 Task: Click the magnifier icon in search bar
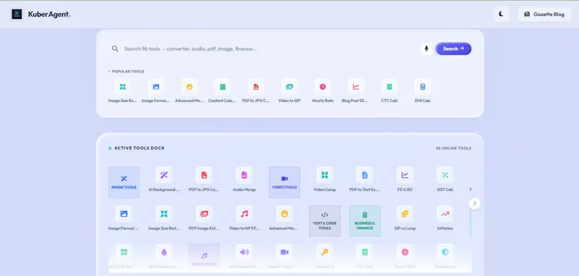point(115,48)
